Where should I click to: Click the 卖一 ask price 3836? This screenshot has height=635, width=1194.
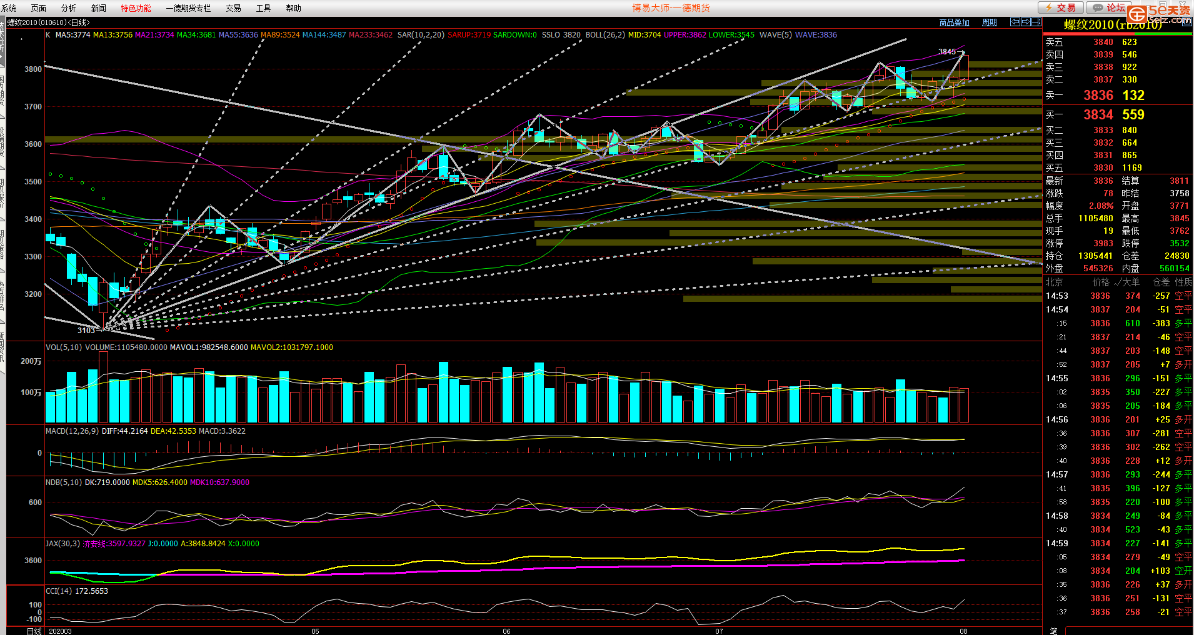1098,96
